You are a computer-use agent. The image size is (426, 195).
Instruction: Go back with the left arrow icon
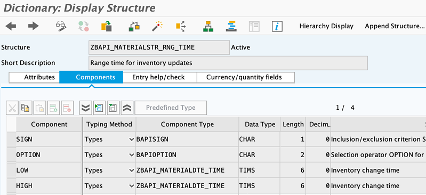point(11,26)
